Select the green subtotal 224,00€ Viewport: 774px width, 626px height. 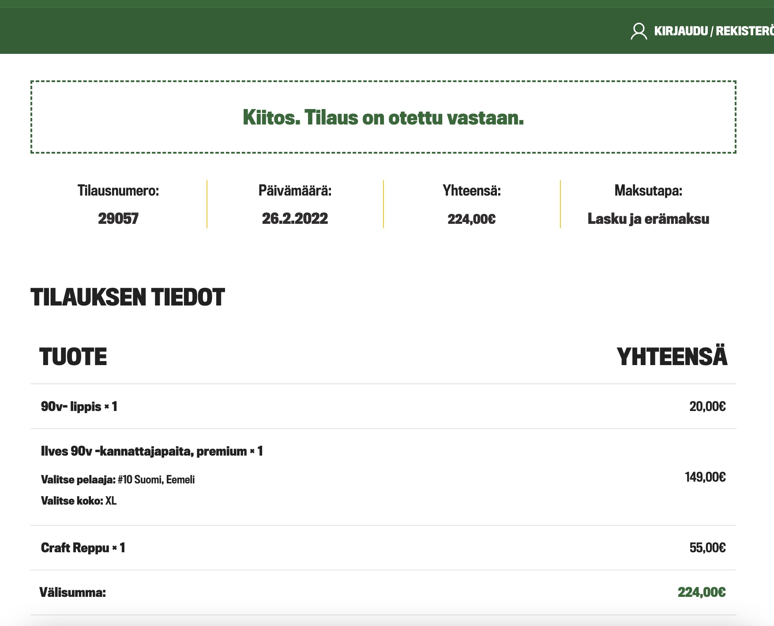point(702,592)
